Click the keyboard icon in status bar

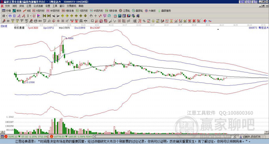[2, 137]
